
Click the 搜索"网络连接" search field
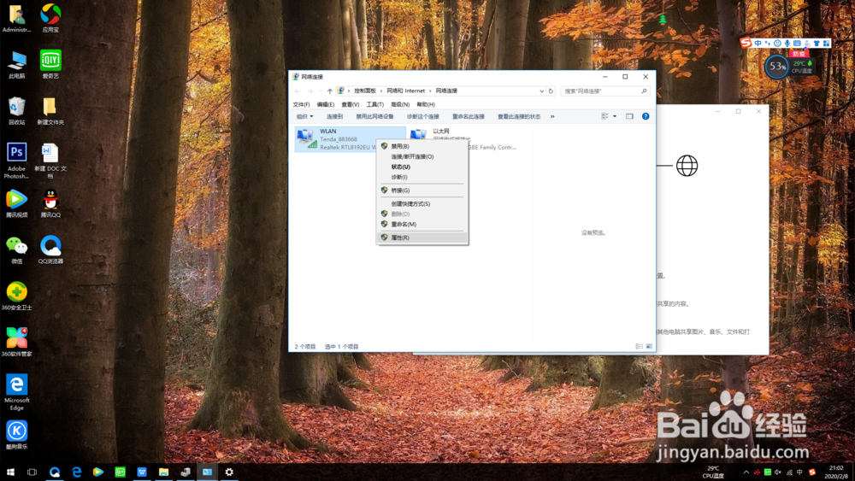pyautogui.click(x=605, y=91)
